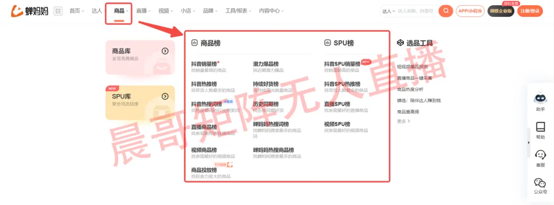The image size is (554, 205).
Task: Open 蝉妈妈热搜词榜
Action: (271, 124)
